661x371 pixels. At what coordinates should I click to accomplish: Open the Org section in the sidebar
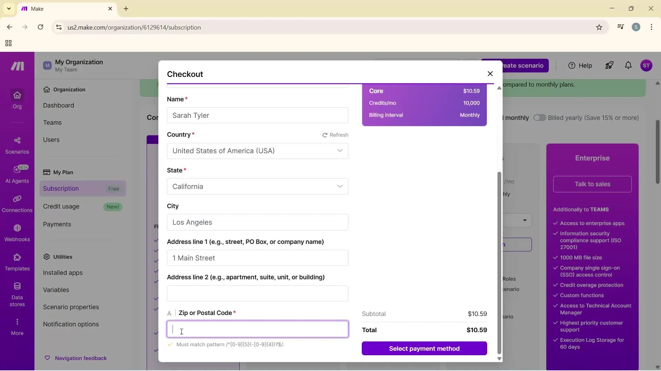pos(17,100)
